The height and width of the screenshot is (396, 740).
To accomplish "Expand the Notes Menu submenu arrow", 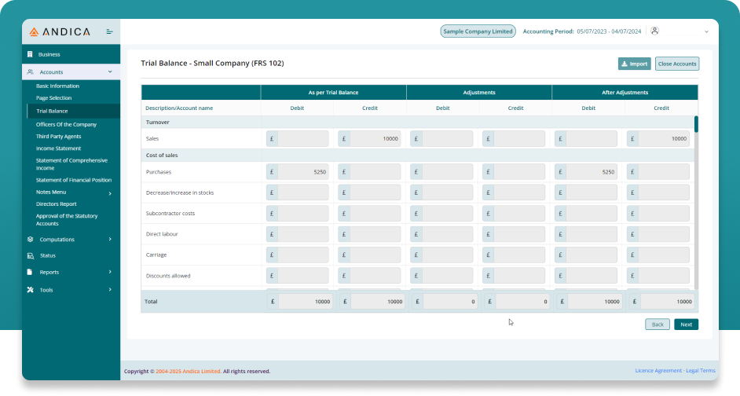I will point(109,193).
